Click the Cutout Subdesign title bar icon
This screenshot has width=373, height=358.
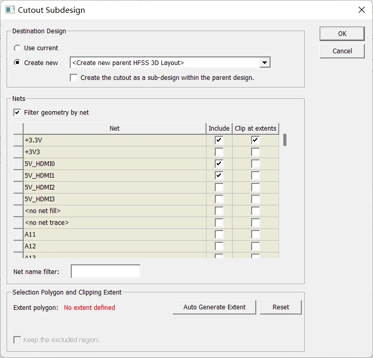coord(10,10)
